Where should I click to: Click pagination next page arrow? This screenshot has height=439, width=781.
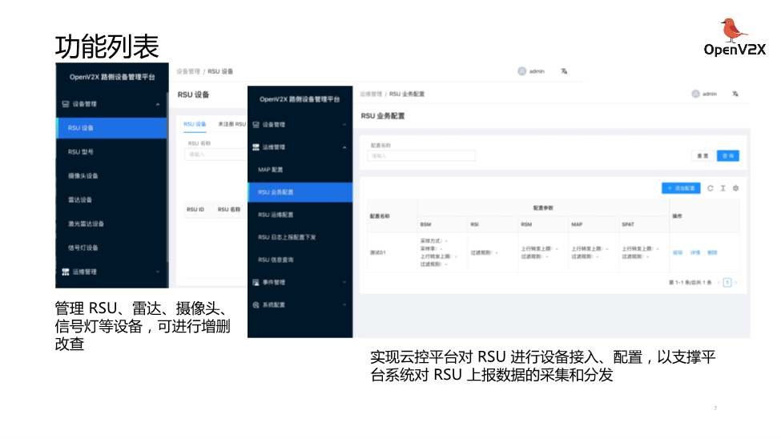[x=735, y=283]
